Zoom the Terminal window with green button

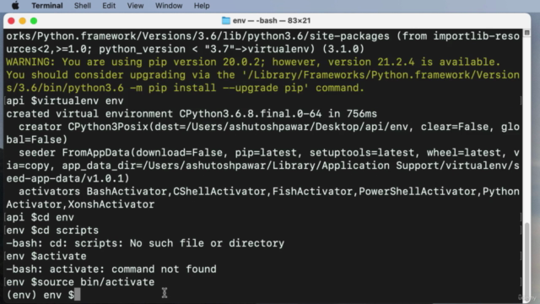pyautogui.click(x=34, y=21)
